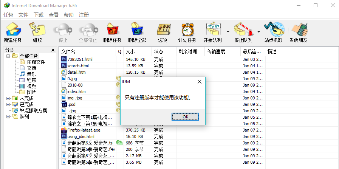Open the 文件 menu
This screenshot has width=339, height=169.
(x=23, y=15)
